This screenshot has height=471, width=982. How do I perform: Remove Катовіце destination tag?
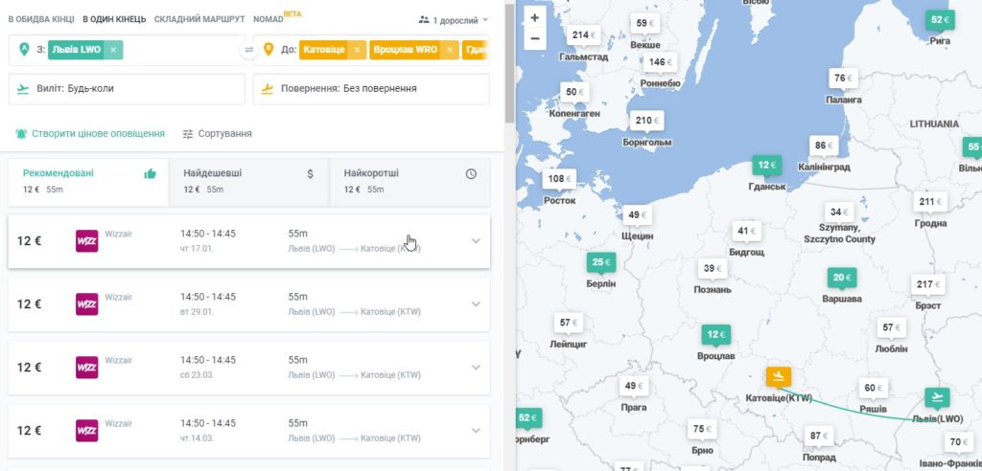[x=357, y=50]
